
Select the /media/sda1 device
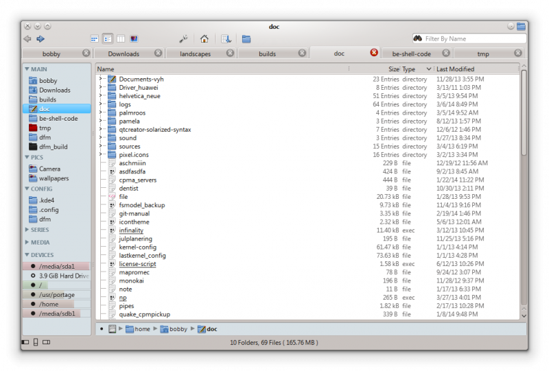[x=57, y=266]
